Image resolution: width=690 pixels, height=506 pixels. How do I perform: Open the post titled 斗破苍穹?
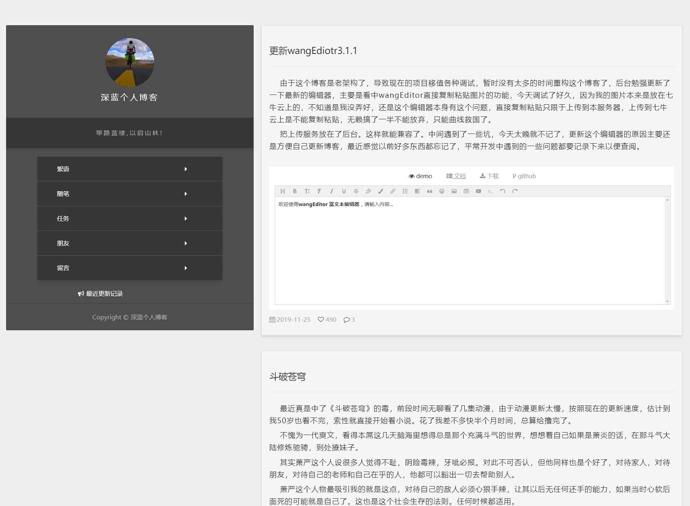[287, 377]
